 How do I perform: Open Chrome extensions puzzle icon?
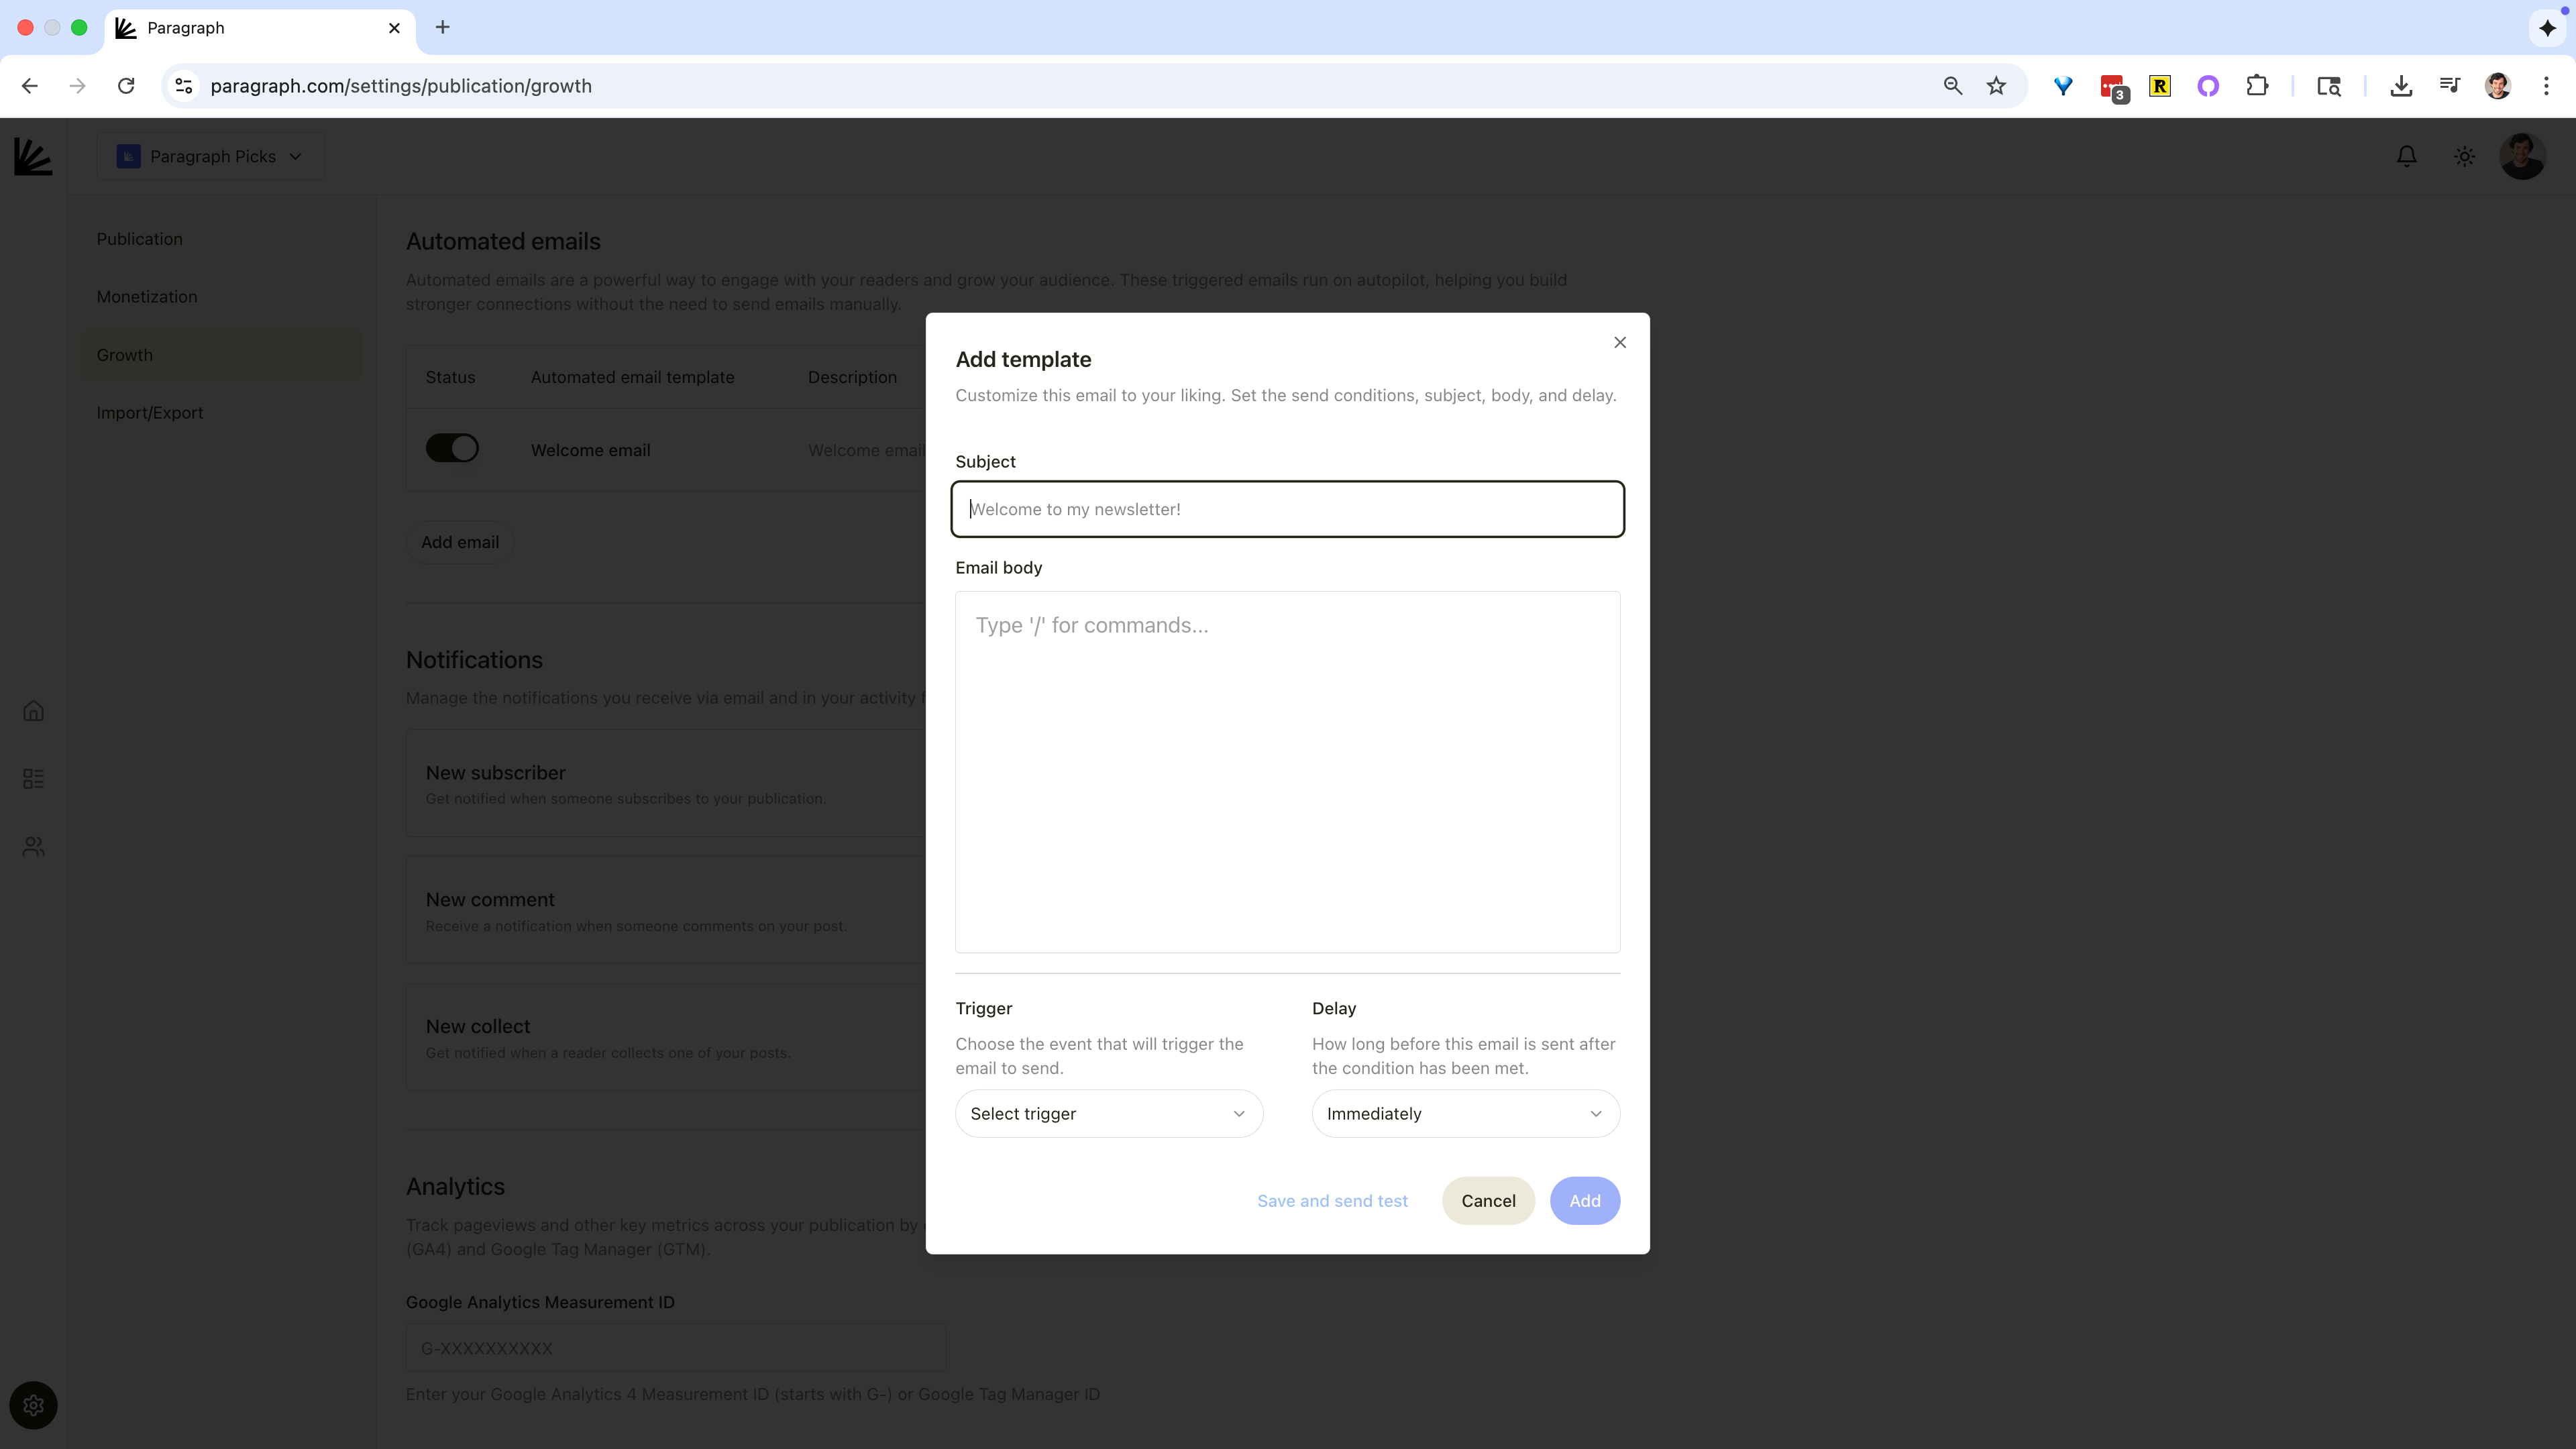pos(2257,86)
